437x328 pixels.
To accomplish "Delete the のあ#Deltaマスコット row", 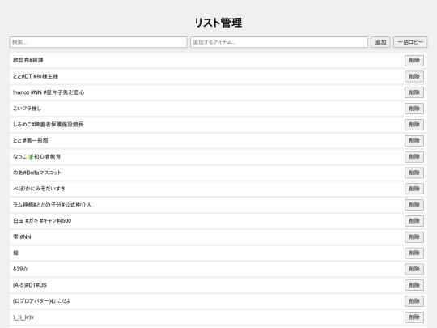I will point(414,173).
